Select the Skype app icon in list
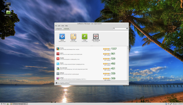Image resolution: width=183 pixels, height=105 pixels. click(58, 64)
